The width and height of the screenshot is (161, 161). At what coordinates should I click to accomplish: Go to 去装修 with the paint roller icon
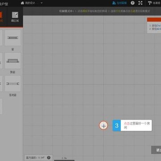click(x=154, y=3)
